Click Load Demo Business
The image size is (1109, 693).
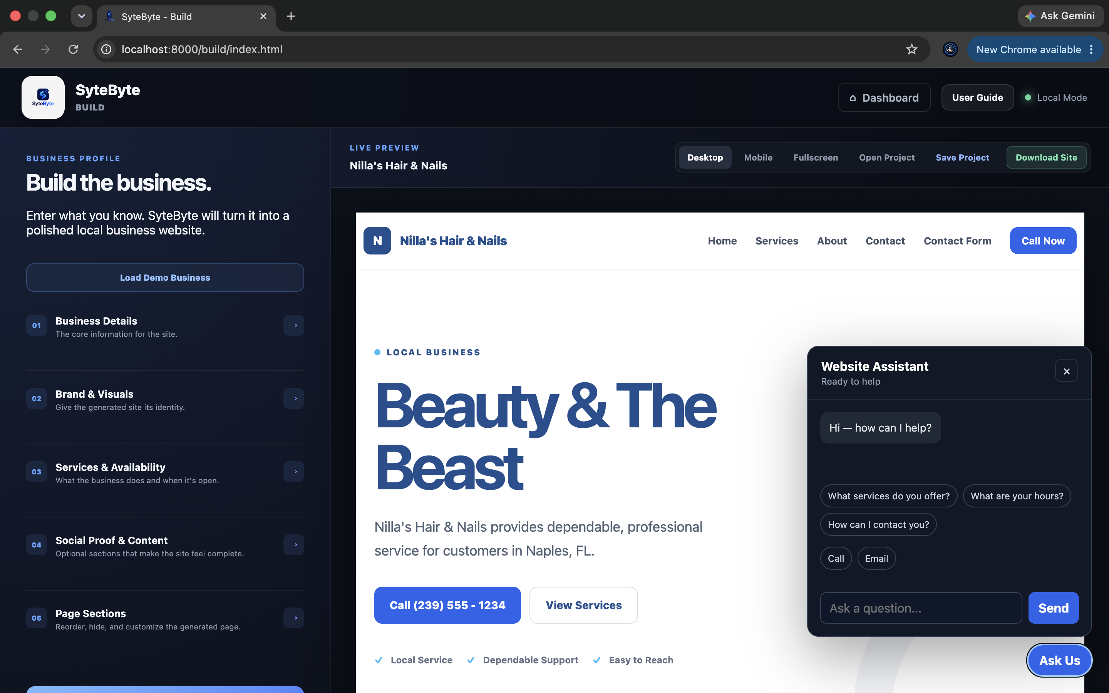click(165, 278)
